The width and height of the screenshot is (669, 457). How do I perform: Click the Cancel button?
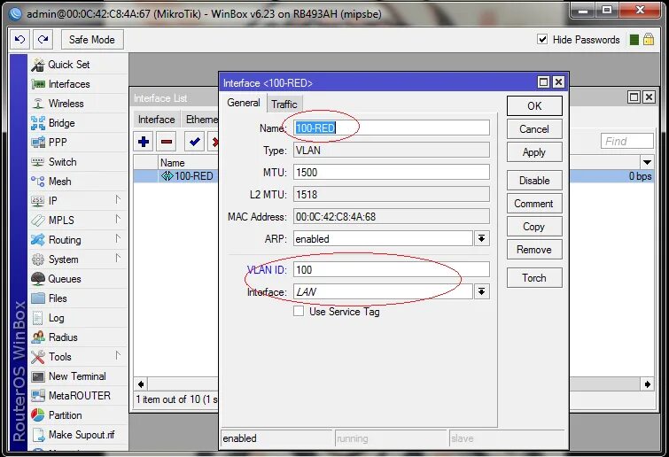pos(534,129)
